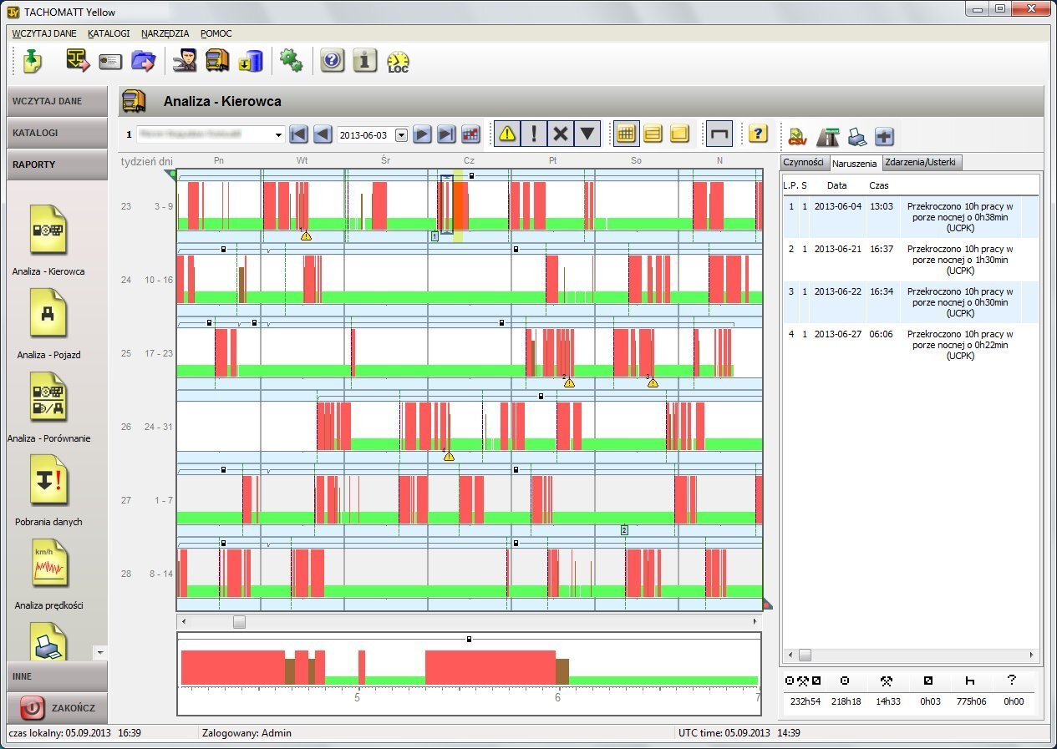Open the Analiza - Pojazd report
Viewport: 1057px width, 749px height.
[x=48, y=314]
